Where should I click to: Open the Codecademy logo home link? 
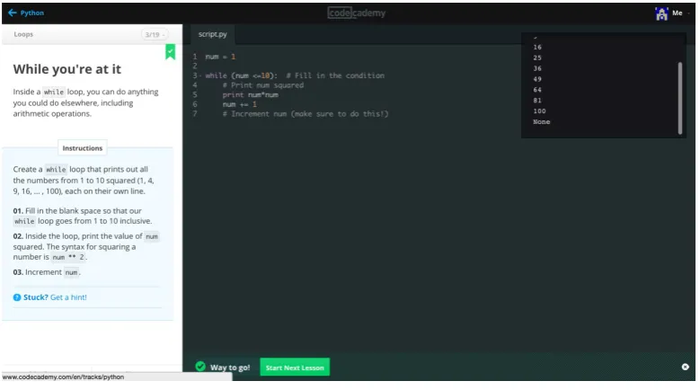(x=356, y=13)
